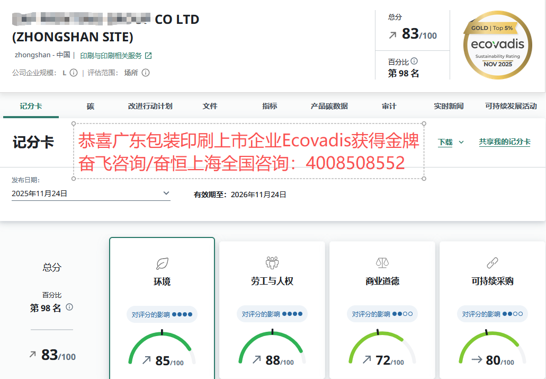546x379 pixels.
Task: Click the 共享我的记分卡 link
Action: pos(505,142)
